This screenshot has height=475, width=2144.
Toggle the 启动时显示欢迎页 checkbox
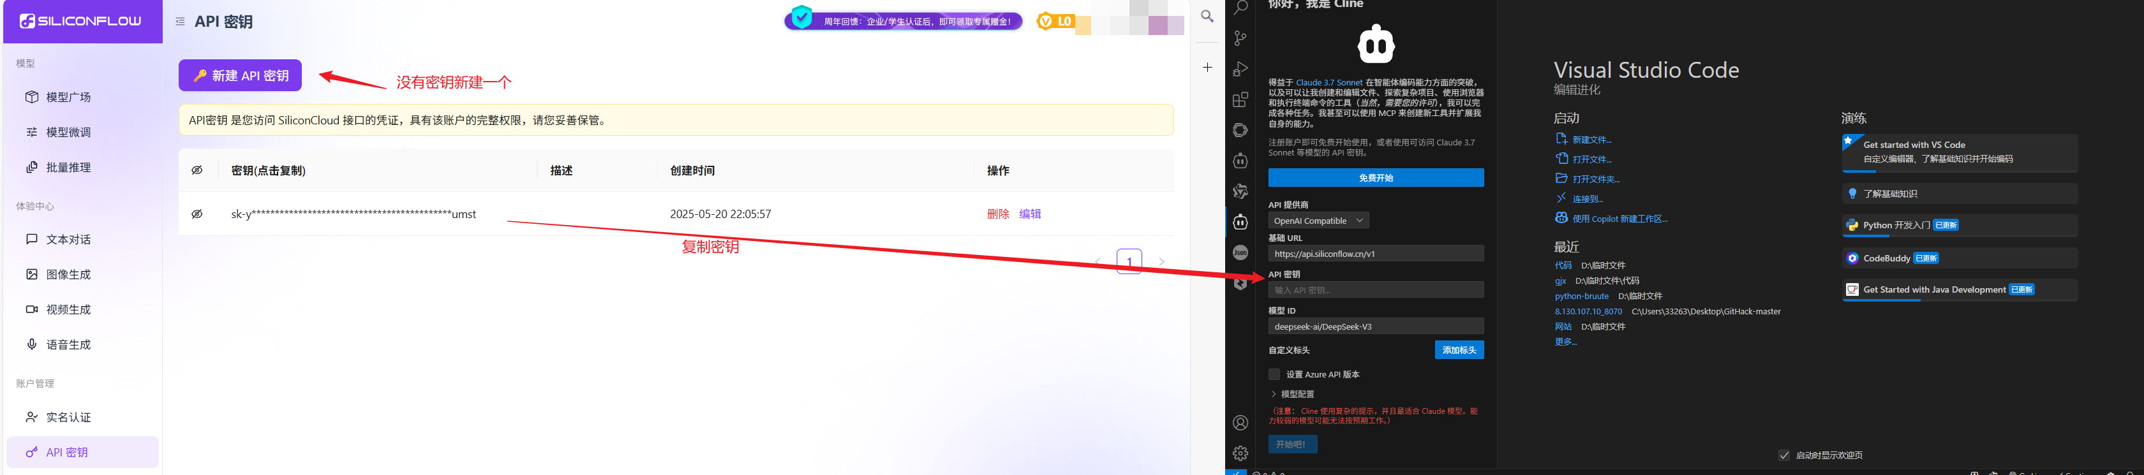click(1783, 455)
